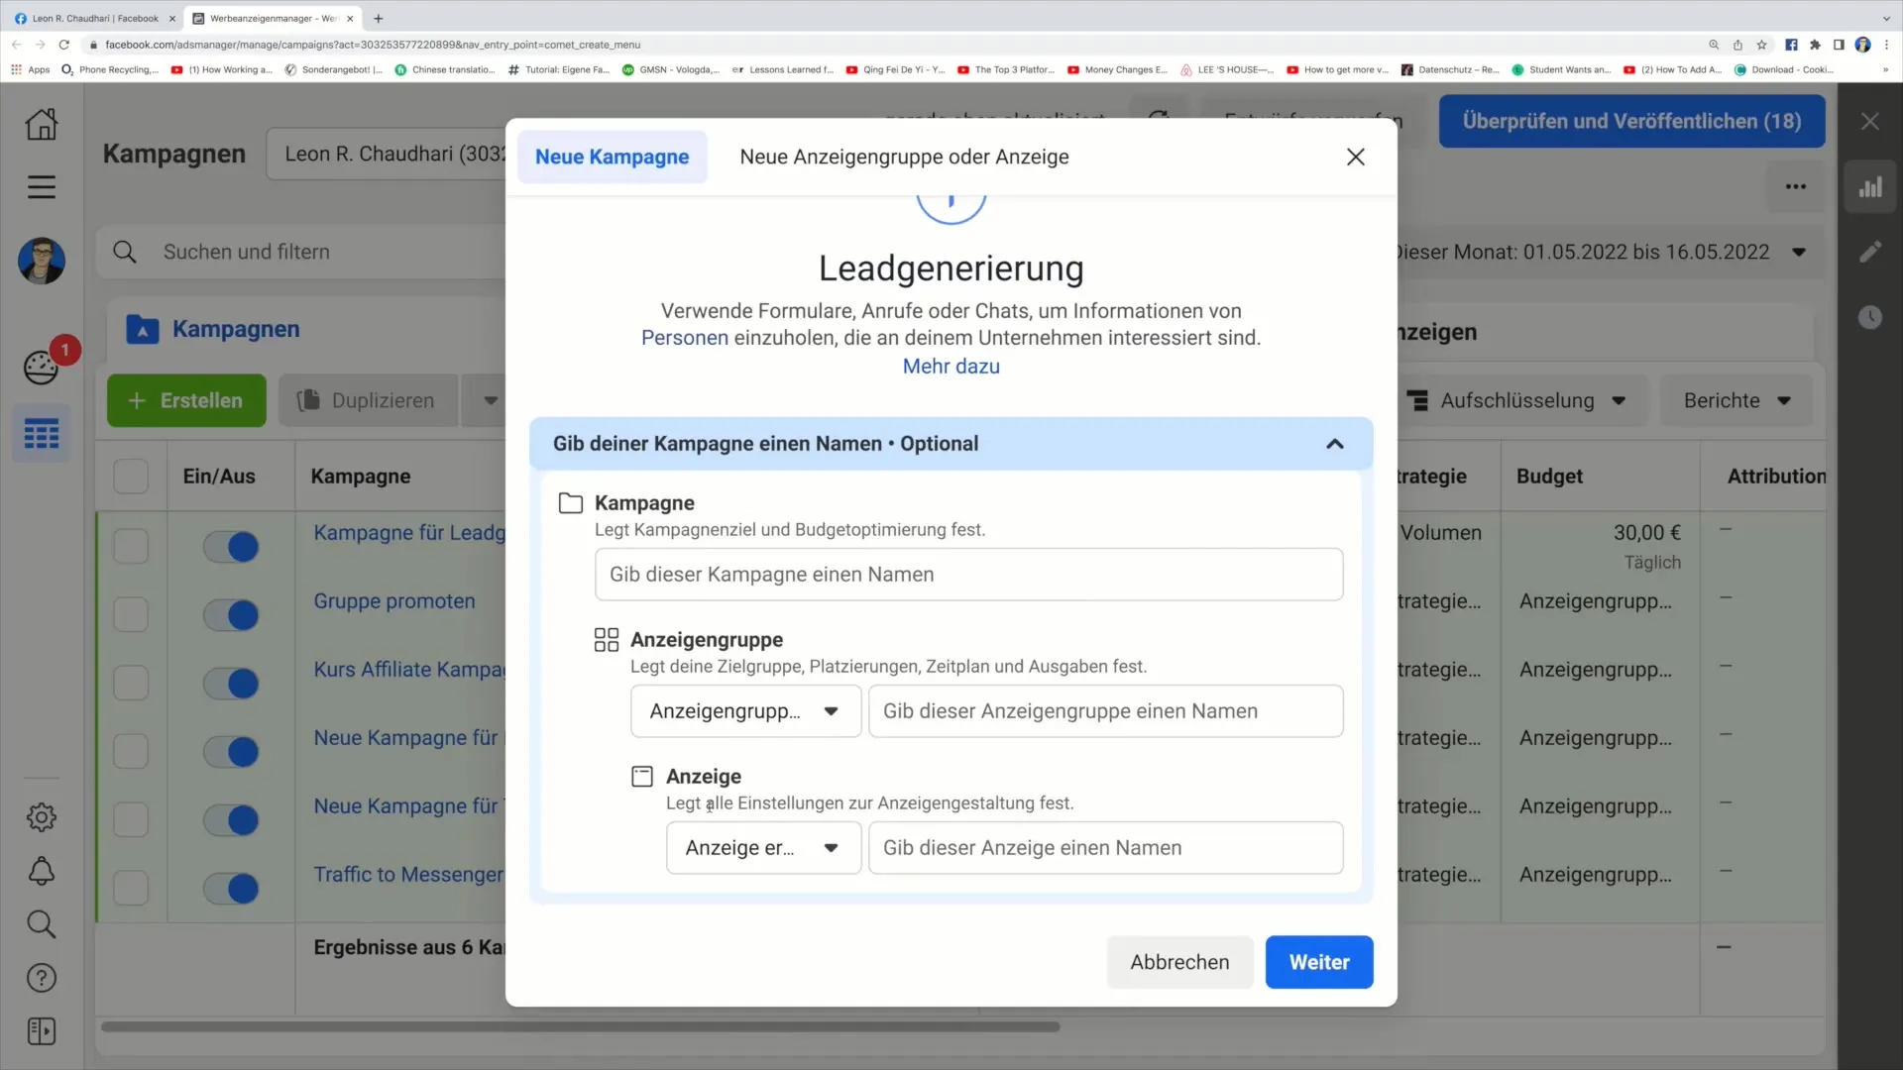The width and height of the screenshot is (1903, 1070).
Task: Focus the Anzeigengruppe name input field
Action: (1106, 711)
